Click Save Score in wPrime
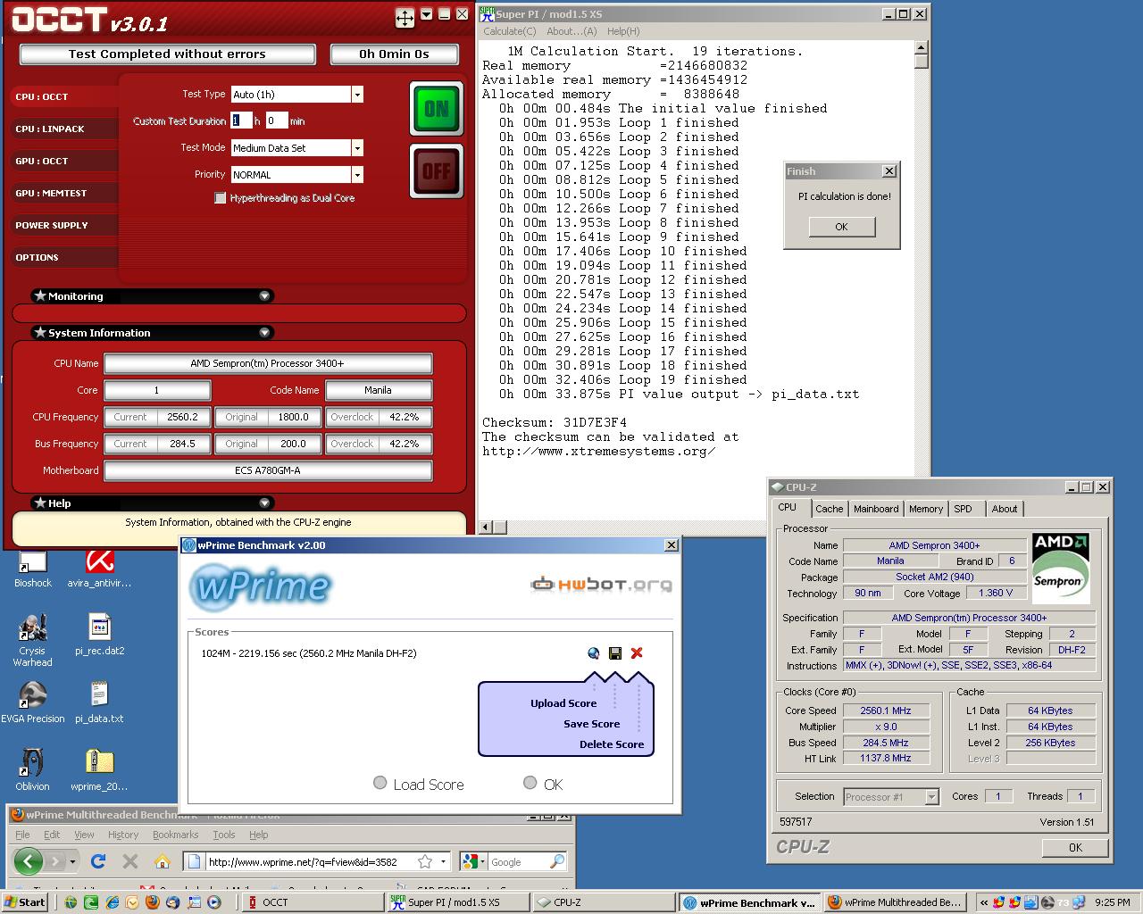 click(x=591, y=724)
